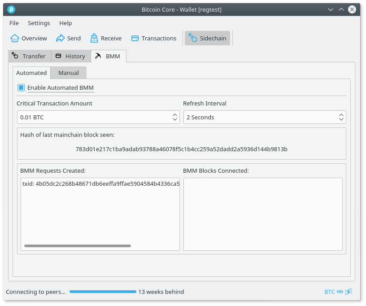Close the Bitcoin Core window
The height and width of the screenshot is (306, 366).
tap(352, 9)
